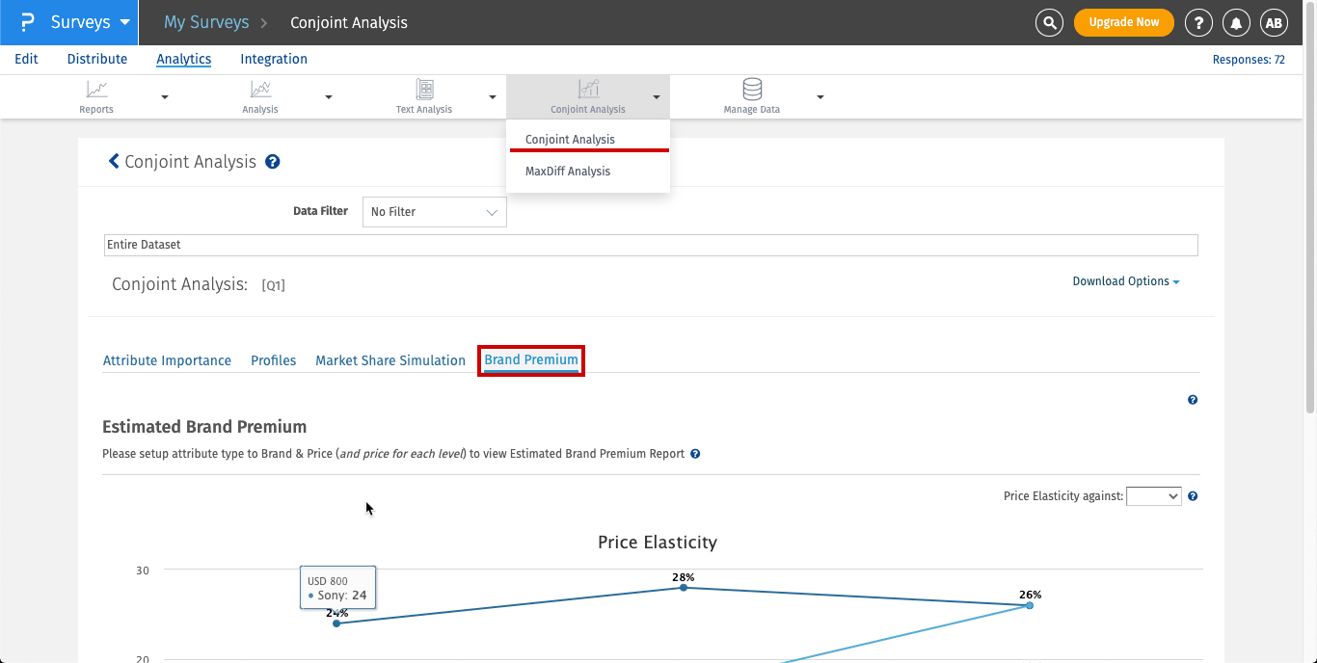Click the Manage Data database icon
The height and width of the screenshot is (663, 1317).
click(752, 90)
